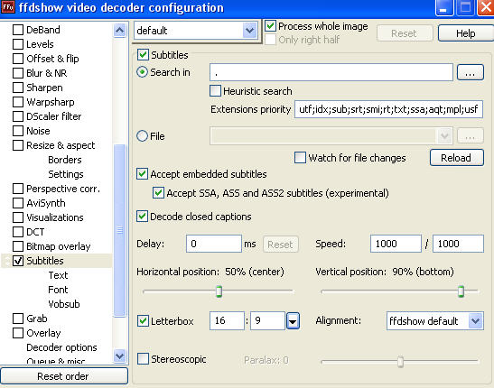494x388 pixels.
Task: Tick the Bitmap overlay checkbox
Action: [18, 246]
